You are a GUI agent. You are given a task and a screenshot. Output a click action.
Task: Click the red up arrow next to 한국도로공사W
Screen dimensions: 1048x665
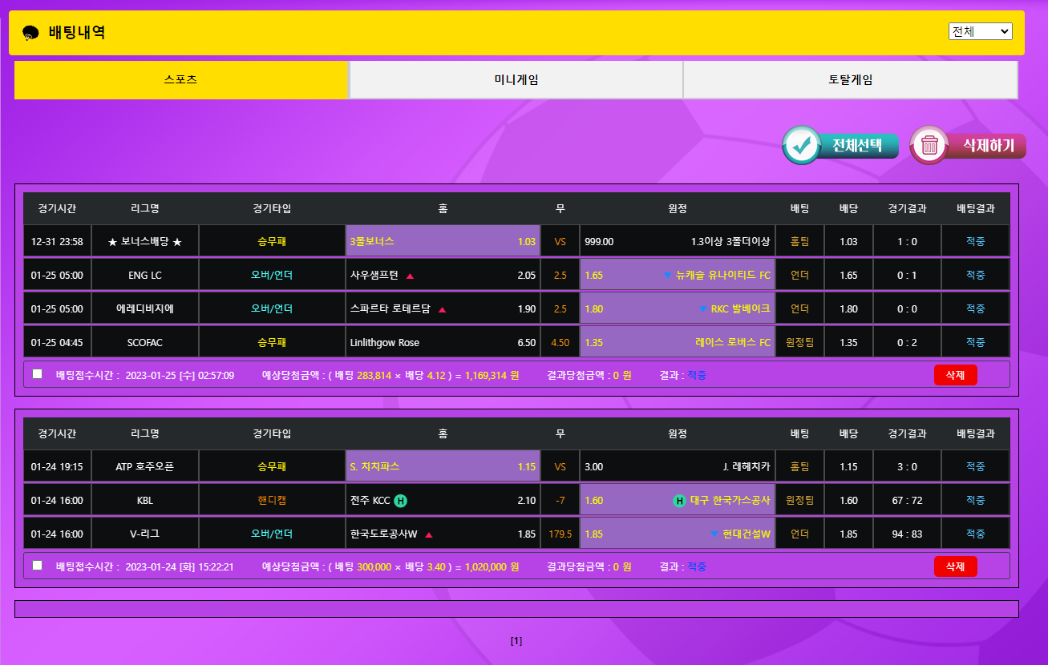coord(429,534)
